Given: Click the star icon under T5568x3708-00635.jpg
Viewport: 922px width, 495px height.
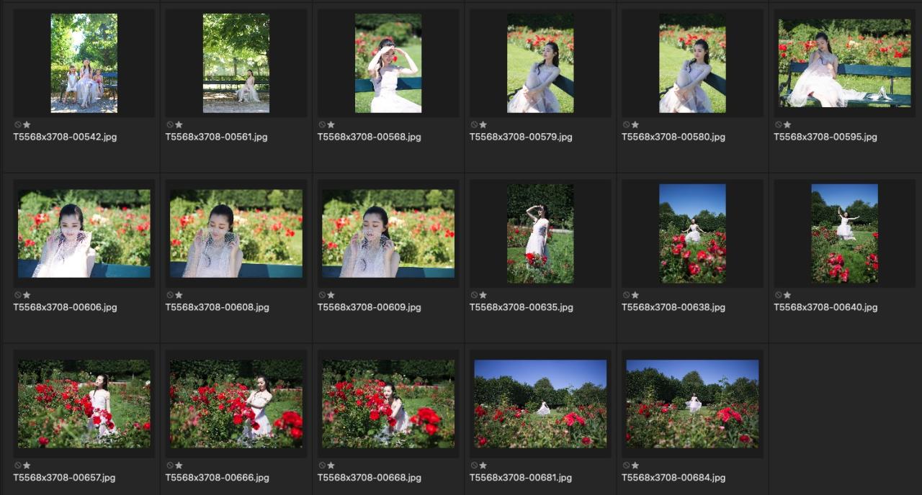Looking at the screenshot, I should click(x=483, y=295).
